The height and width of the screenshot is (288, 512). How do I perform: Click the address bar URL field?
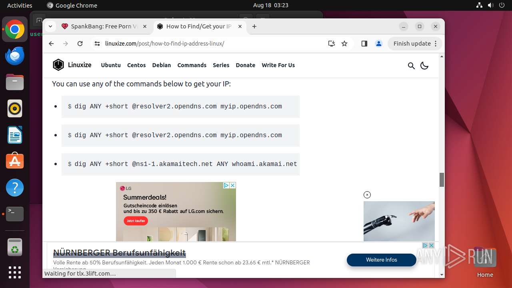[x=214, y=44]
